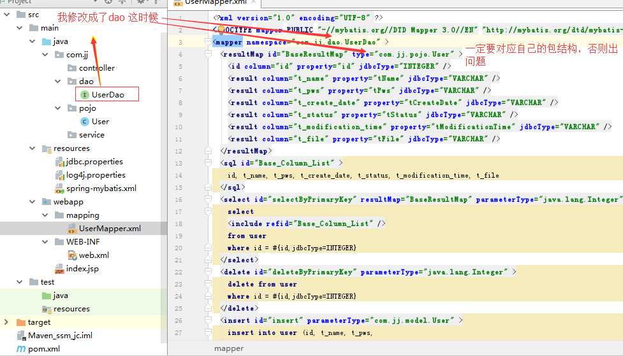Click the xml version declaration on line 1
The height and width of the screenshot is (356, 623).
click(298, 18)
